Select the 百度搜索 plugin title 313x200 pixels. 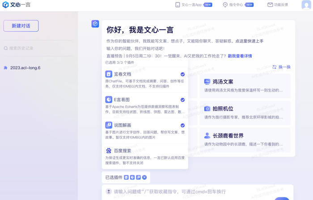click(123, 150)
